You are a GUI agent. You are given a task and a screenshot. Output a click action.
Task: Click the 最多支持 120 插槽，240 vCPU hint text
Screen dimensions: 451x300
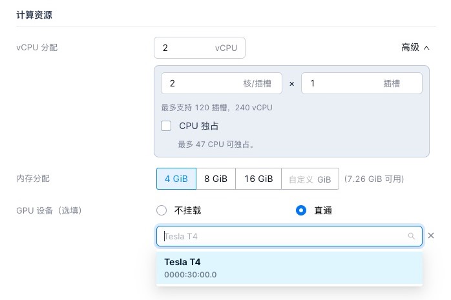point(217,108)
